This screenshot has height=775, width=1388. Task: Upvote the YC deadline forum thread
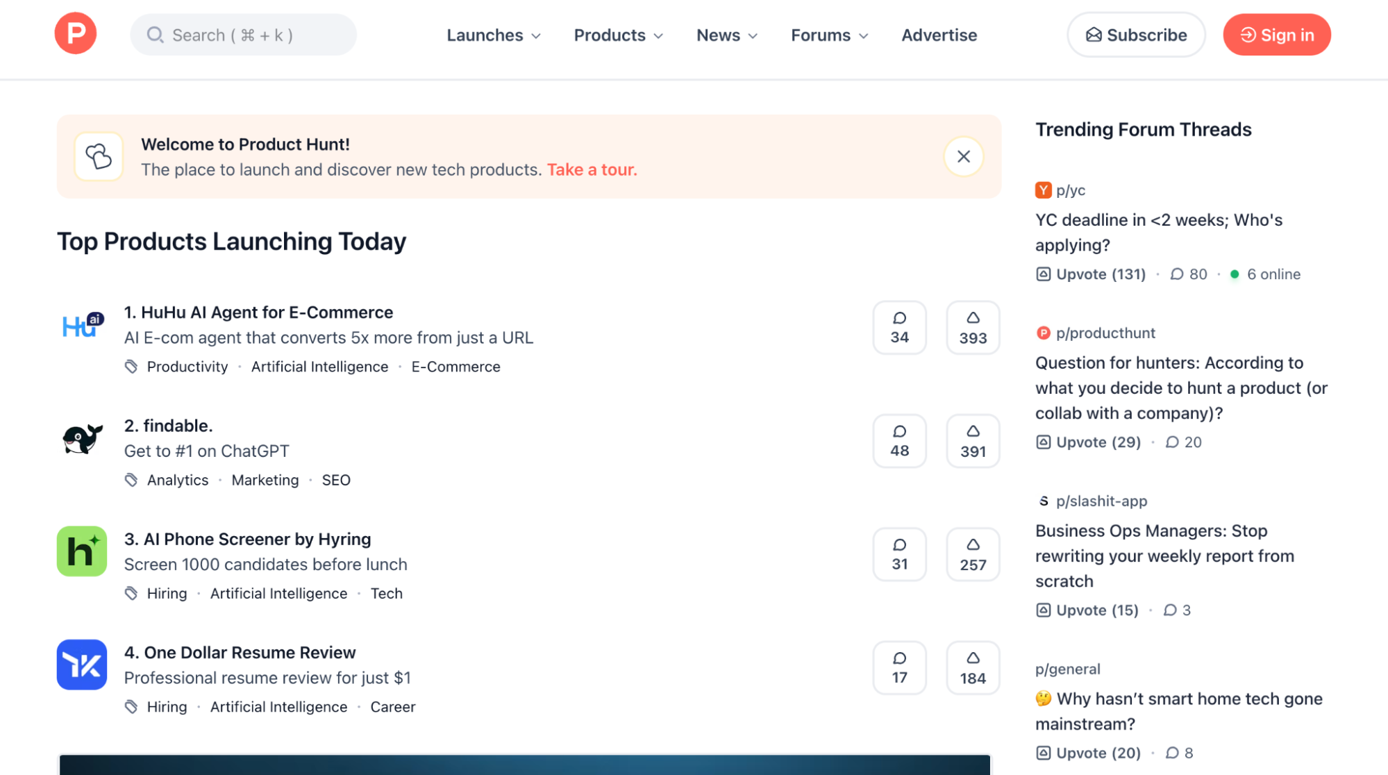(x=1090, y=274)
